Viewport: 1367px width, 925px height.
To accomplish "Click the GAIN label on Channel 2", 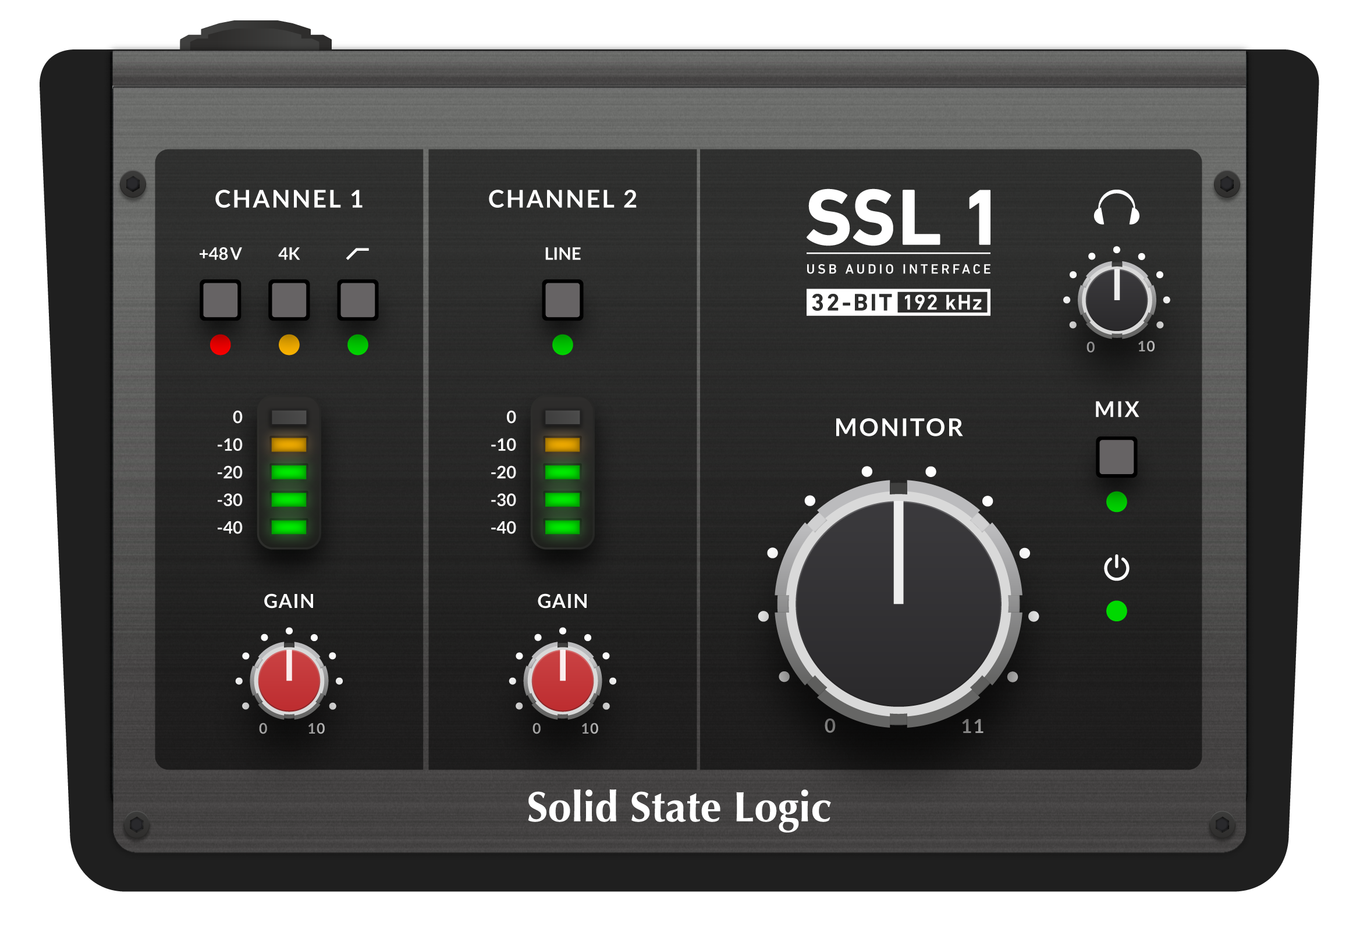I will point(563,602).
